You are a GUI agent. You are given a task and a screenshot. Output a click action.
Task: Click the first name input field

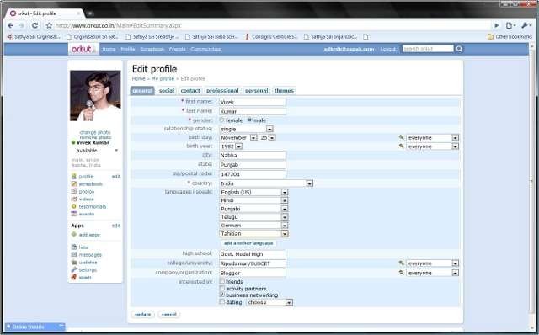(253, 102)
